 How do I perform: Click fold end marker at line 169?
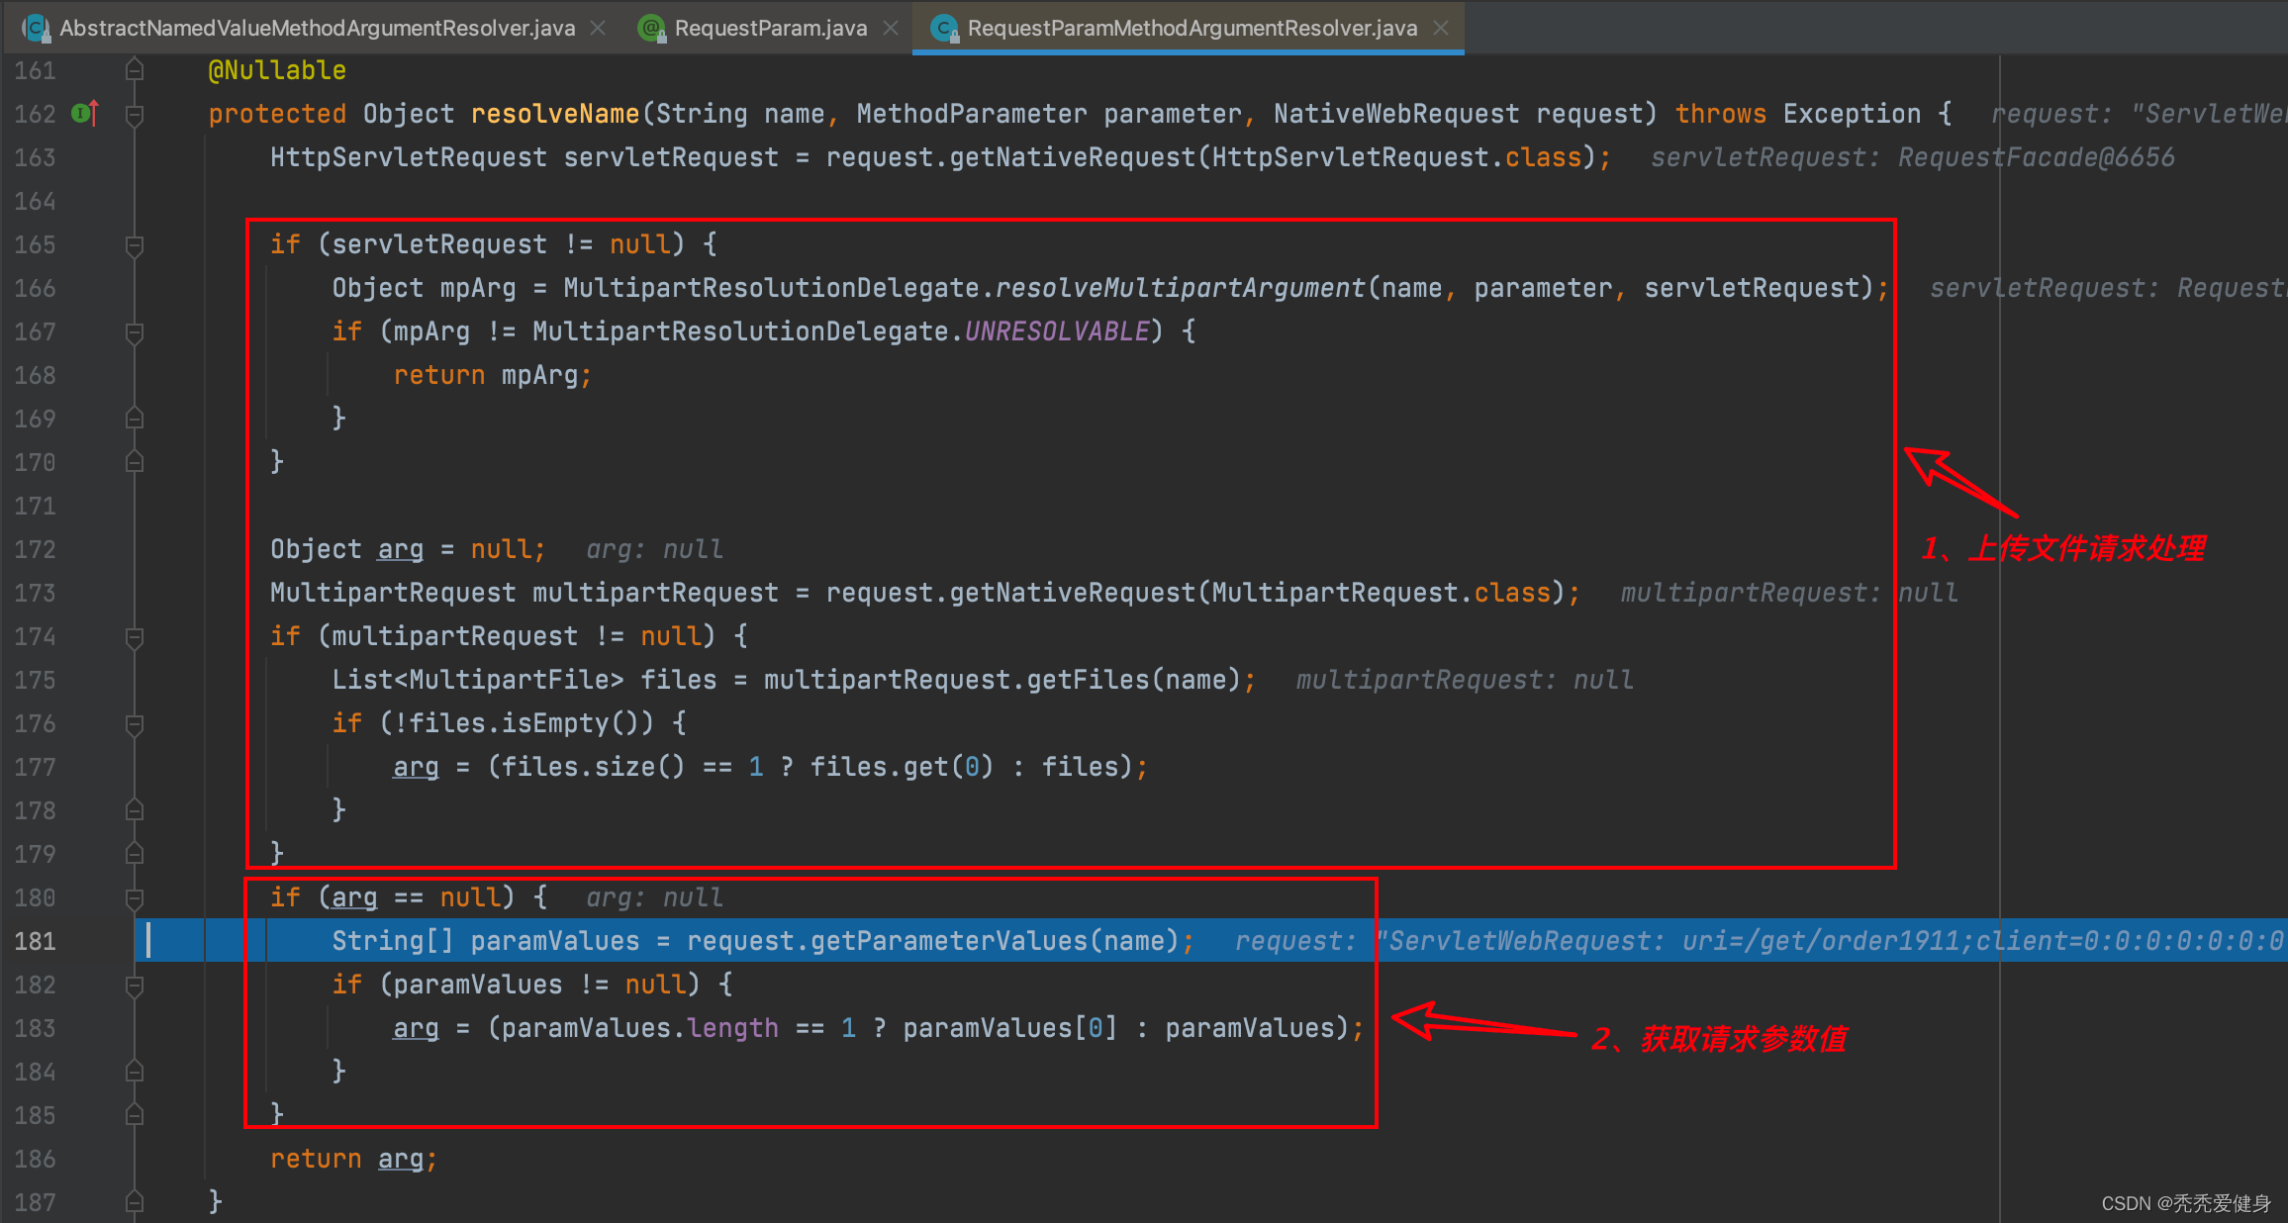pos(135,419)
